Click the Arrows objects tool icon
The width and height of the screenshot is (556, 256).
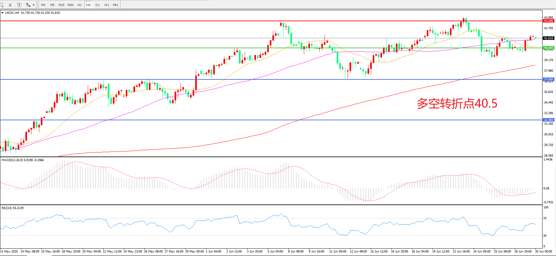point(28,5)
